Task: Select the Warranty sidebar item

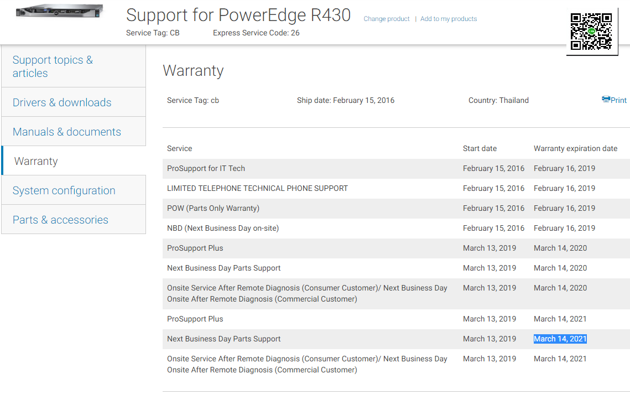Action: pyautogui.click(x=74, y=161)
